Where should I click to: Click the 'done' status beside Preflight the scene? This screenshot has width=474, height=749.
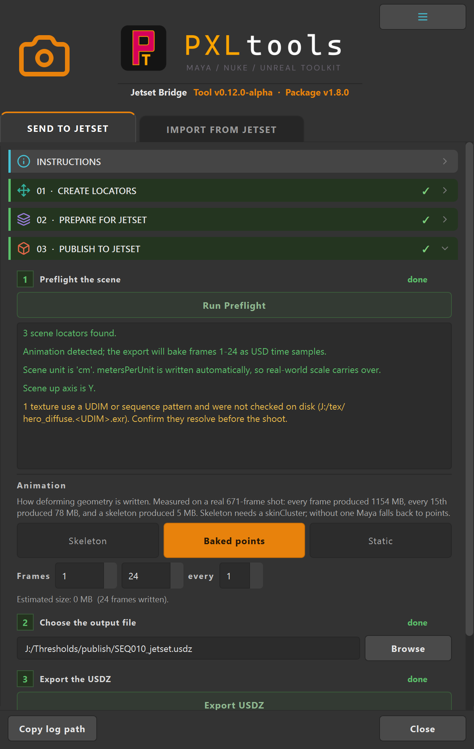417,279
